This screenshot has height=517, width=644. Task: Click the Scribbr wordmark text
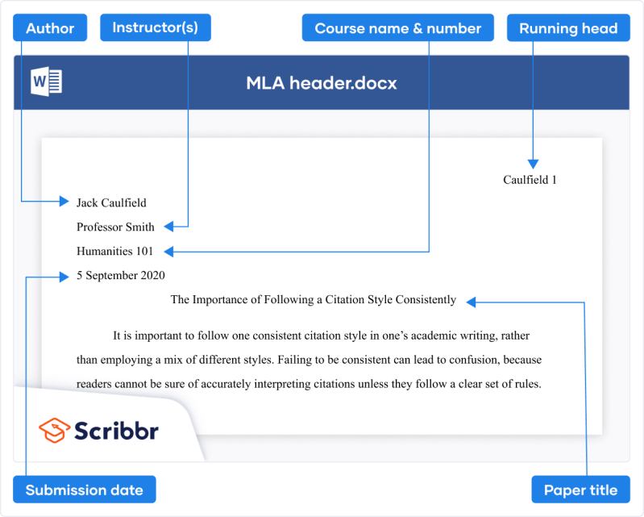pos(116,431)
